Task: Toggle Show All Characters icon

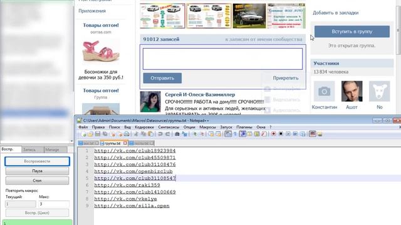Action: 235,134
